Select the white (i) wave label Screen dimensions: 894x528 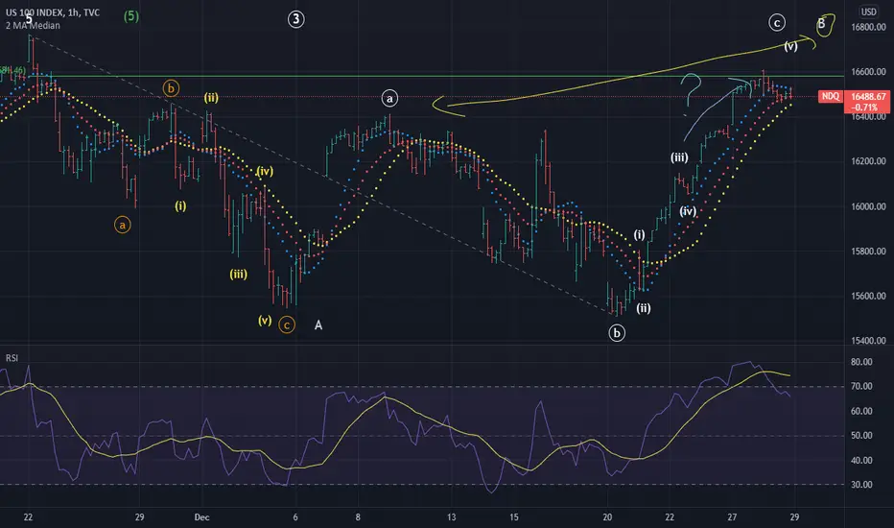click(x=640, y=234)
